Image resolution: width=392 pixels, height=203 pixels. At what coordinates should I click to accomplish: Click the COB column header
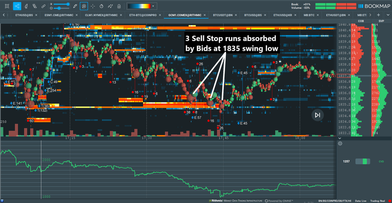coord(361,21)
